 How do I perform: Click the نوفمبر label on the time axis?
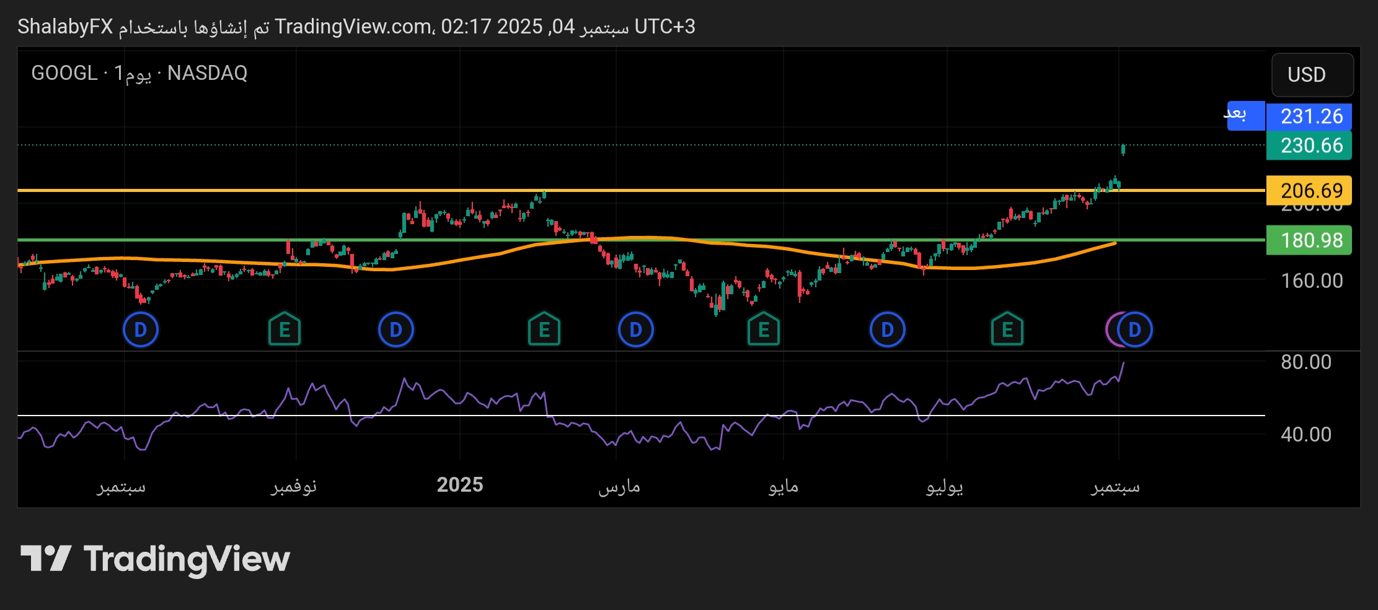[294, 486]
